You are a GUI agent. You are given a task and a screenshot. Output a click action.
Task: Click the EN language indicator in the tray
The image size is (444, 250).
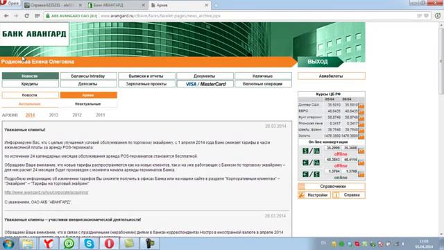click(x=324, y=243)
